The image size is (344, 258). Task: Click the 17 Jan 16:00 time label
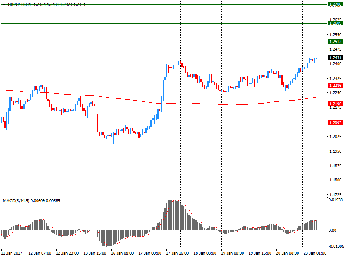click(x=177, y=253)
